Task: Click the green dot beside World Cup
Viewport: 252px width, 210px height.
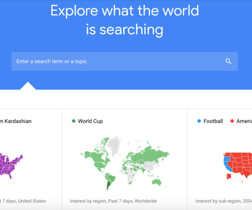Action: pyautogui.click(x=74, y=121)
